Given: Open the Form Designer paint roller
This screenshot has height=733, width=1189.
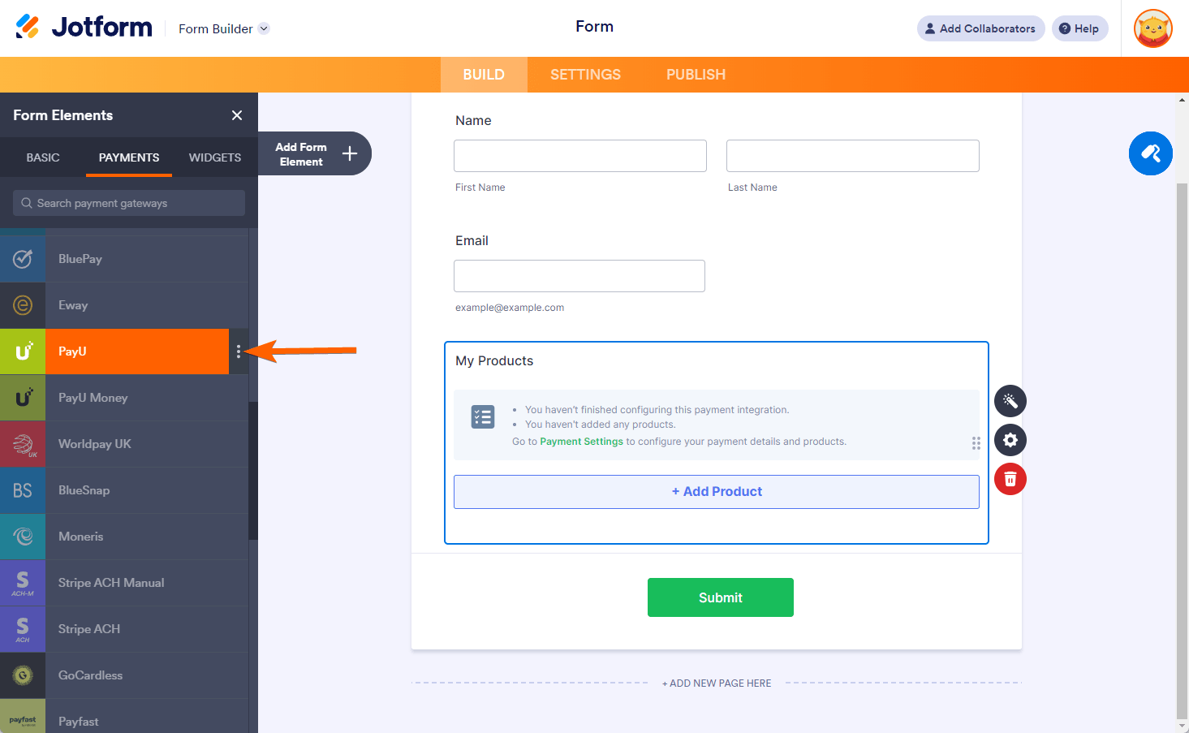Looking at the screenshot, I should [x=1150, y=153].
